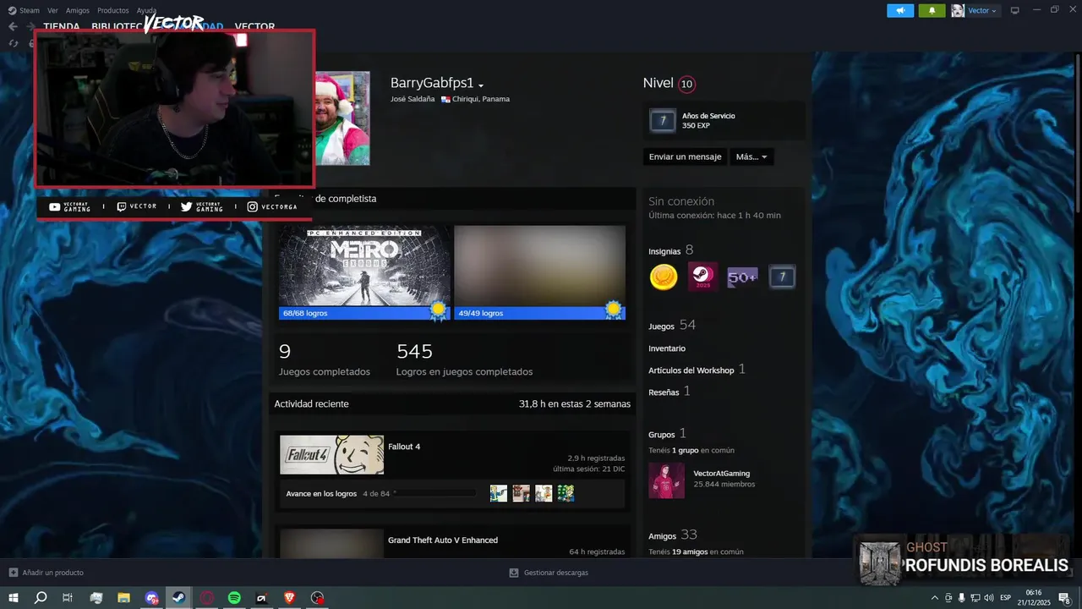Open File Explorer from taskbar
The width and height of the screenshot is (1082, 609).
point(123,597)
